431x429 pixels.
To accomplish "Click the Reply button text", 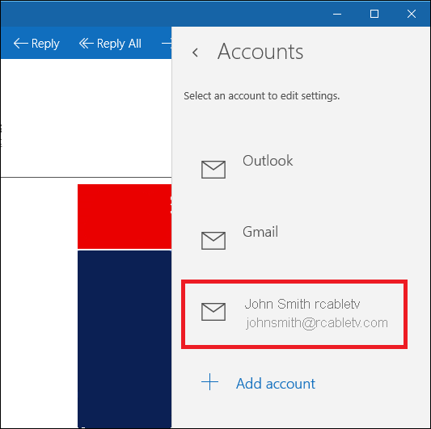I will pos(45,44).
